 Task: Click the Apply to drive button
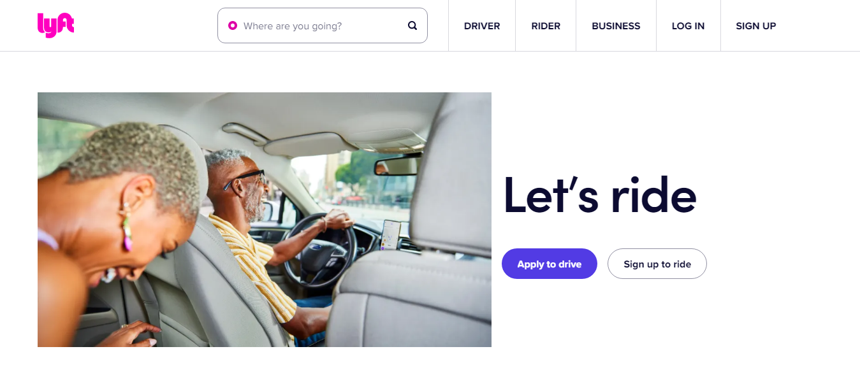[550, 264]
